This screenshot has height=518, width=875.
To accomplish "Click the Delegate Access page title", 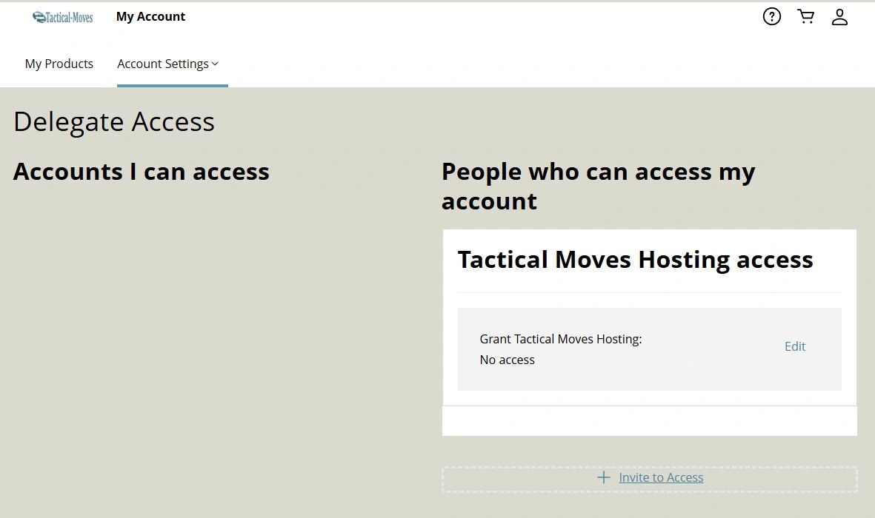I will 113,121.
